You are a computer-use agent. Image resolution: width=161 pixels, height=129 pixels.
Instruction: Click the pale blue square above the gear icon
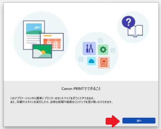101,40
